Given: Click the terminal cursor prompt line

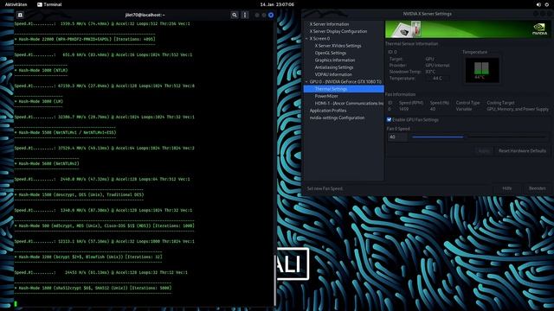Looking at the screenshot, I should click(x=16, y=303).
